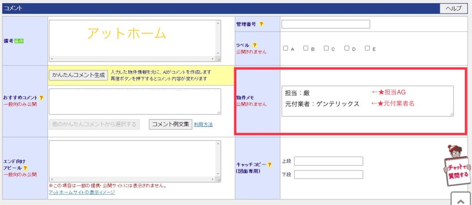Image resolution: width=472 pixels, height=205 pixels.
Task: Click the scroll-to-top arrow button
Action: coord(461,199)
